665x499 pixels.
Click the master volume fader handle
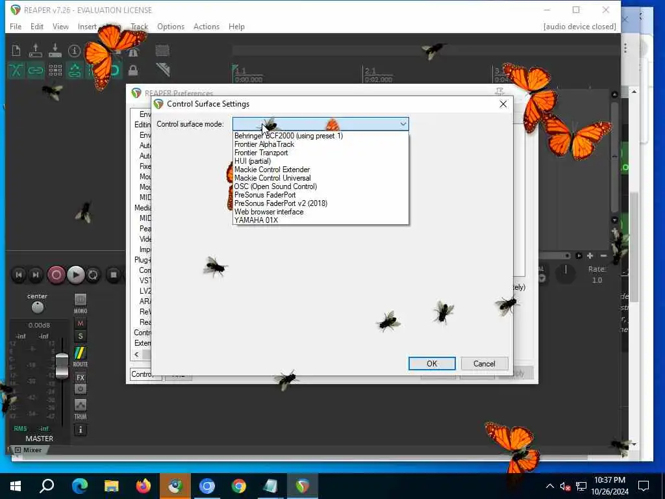(62, 365)
